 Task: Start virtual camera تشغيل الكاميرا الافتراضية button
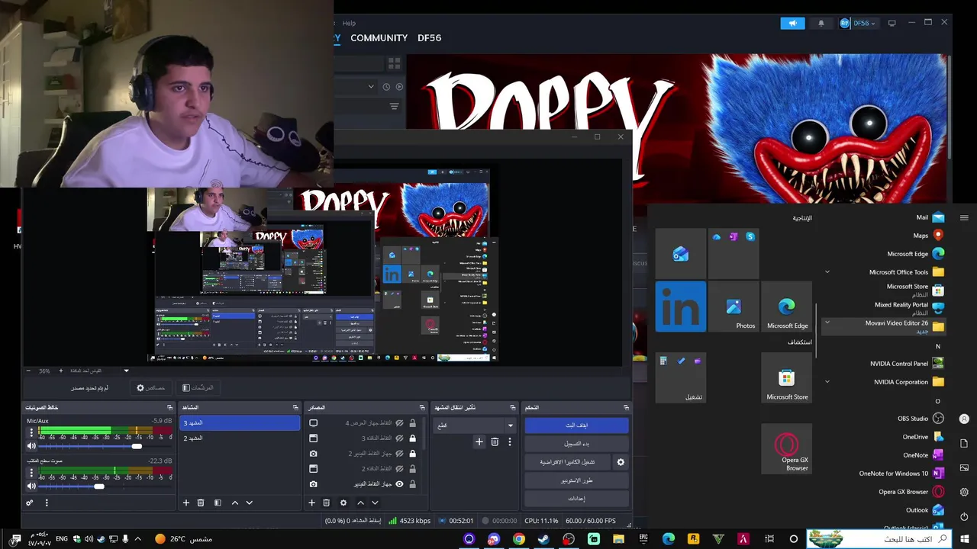[x=567, y=462]
